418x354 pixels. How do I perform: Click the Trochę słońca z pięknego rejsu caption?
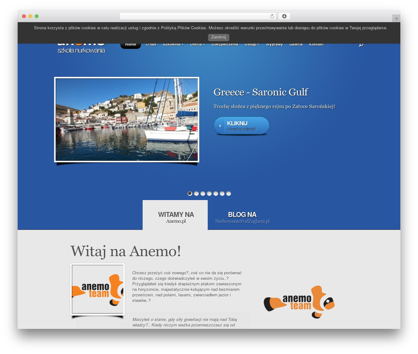[274, 106]
